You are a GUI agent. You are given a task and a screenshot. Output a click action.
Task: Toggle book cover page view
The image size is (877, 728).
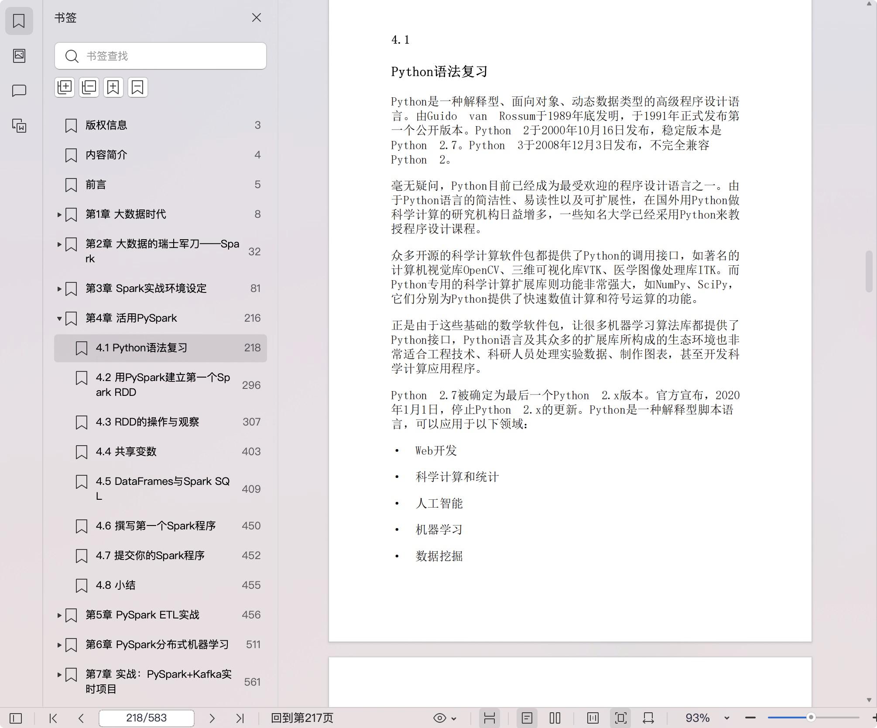click(x=593, y=718)
